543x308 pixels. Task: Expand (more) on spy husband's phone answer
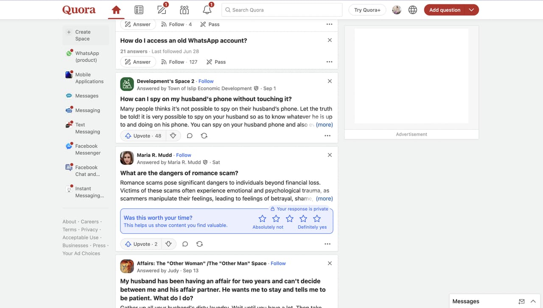click(x=325, y=125)
